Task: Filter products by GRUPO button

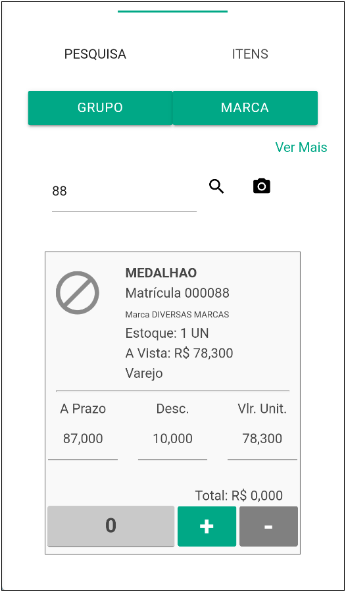Action: pyautogui.click(x=101, y=107)
